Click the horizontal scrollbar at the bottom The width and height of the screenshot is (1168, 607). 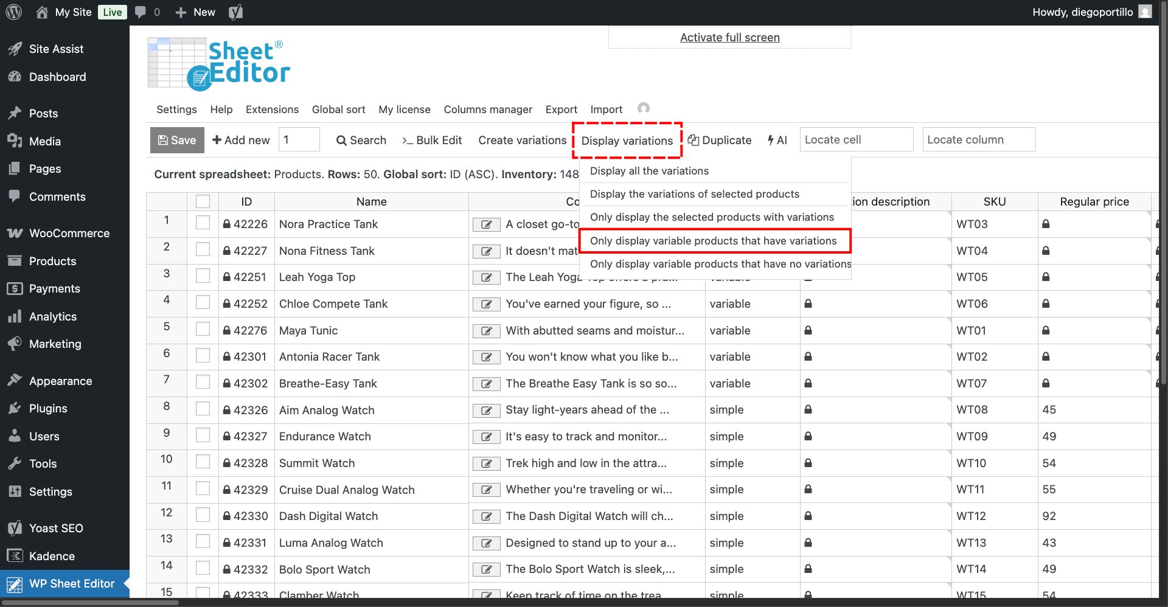click(x=91, y=603)
